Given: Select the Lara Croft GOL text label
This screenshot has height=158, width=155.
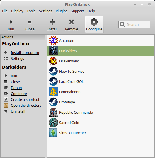Looking at the screenshot, I should click(x=71, y=81).
